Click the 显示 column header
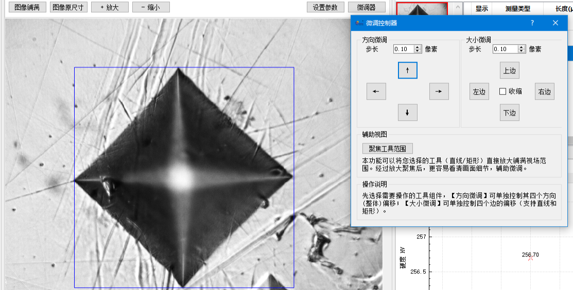 click(482, 8)
